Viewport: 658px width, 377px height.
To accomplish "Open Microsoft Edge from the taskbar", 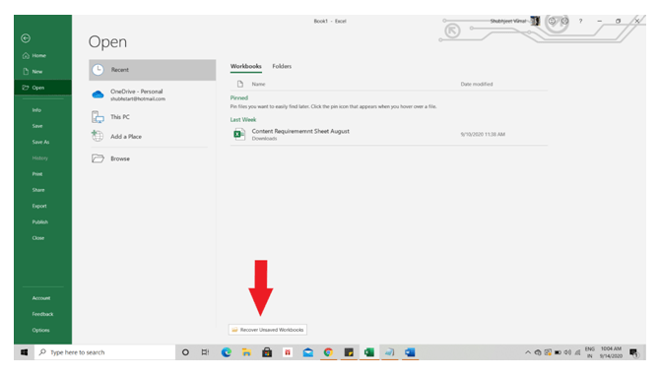I will 227,352.
